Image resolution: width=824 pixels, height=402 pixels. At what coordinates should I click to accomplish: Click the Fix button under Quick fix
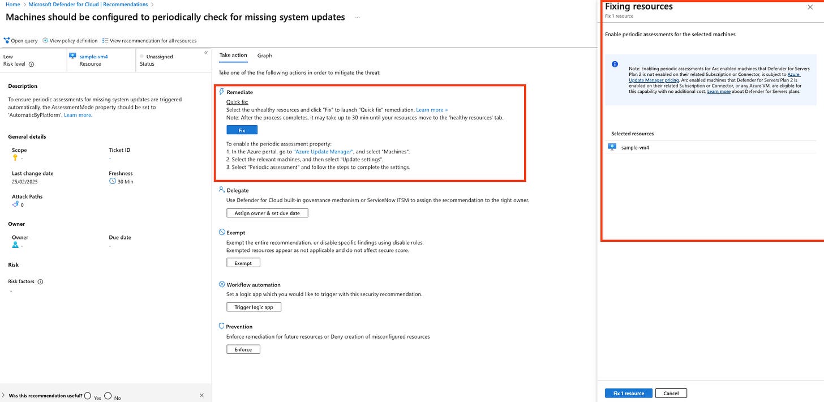coord(242,130)
